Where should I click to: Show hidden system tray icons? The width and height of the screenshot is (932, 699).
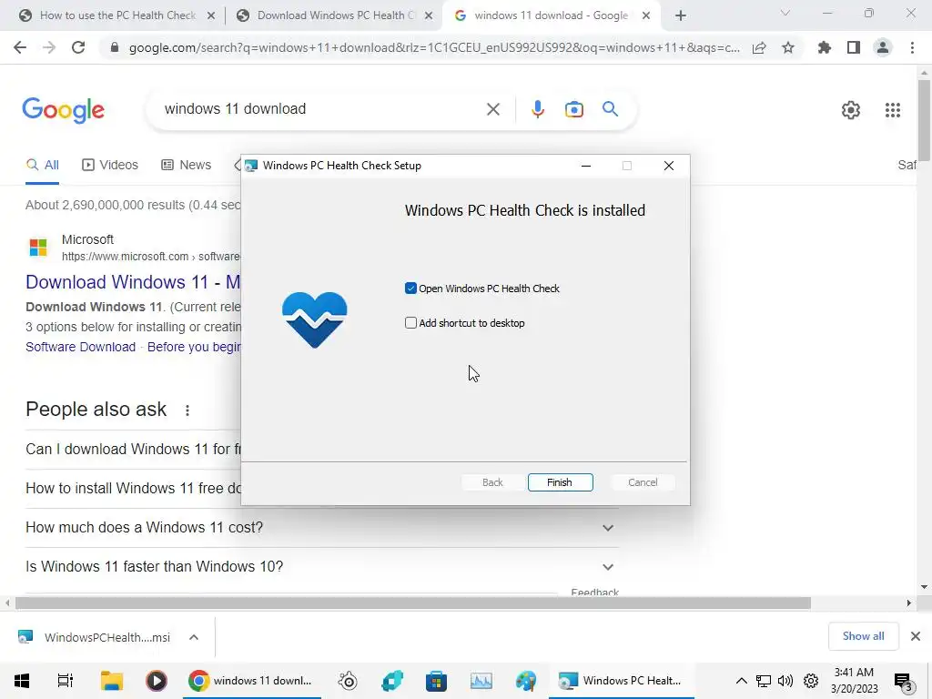tap(741, 681)
